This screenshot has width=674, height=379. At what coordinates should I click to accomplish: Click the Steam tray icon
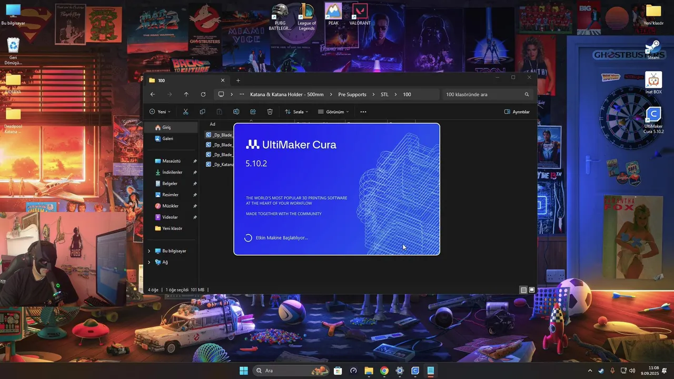(x=601, y=371)
